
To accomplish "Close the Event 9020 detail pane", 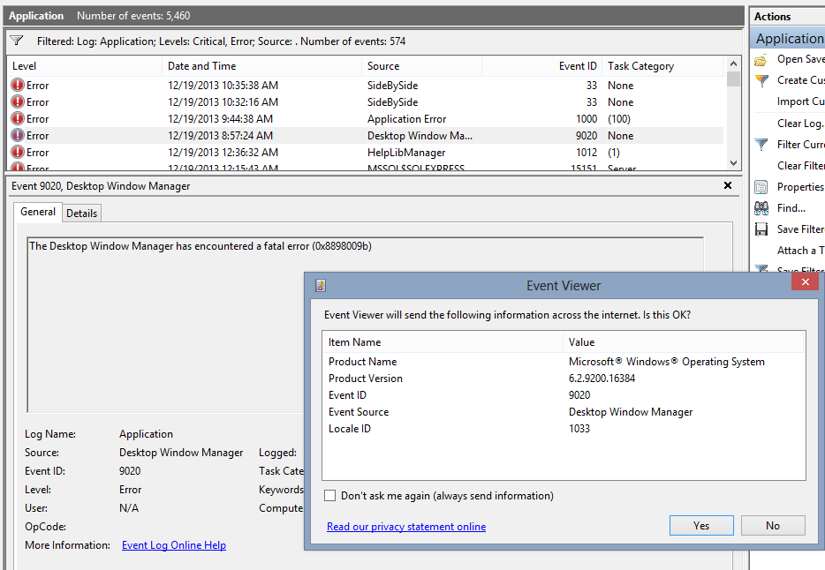I will pos(728,185).
